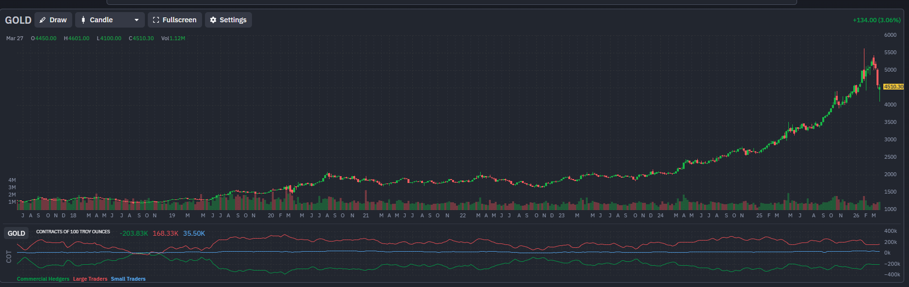Click the red 168.33K large traders value
The image size is (909, 287).
165,233
